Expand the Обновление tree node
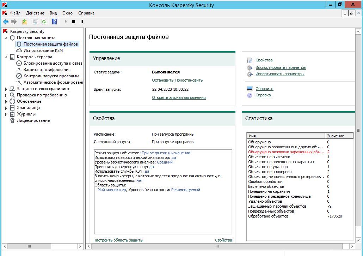The image size is (363, 256). pyautogui.click(x=6, y=102)
